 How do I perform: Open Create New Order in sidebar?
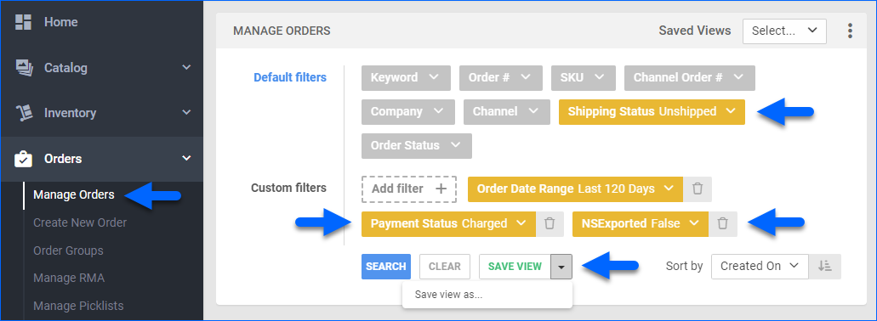click(80, 222)
